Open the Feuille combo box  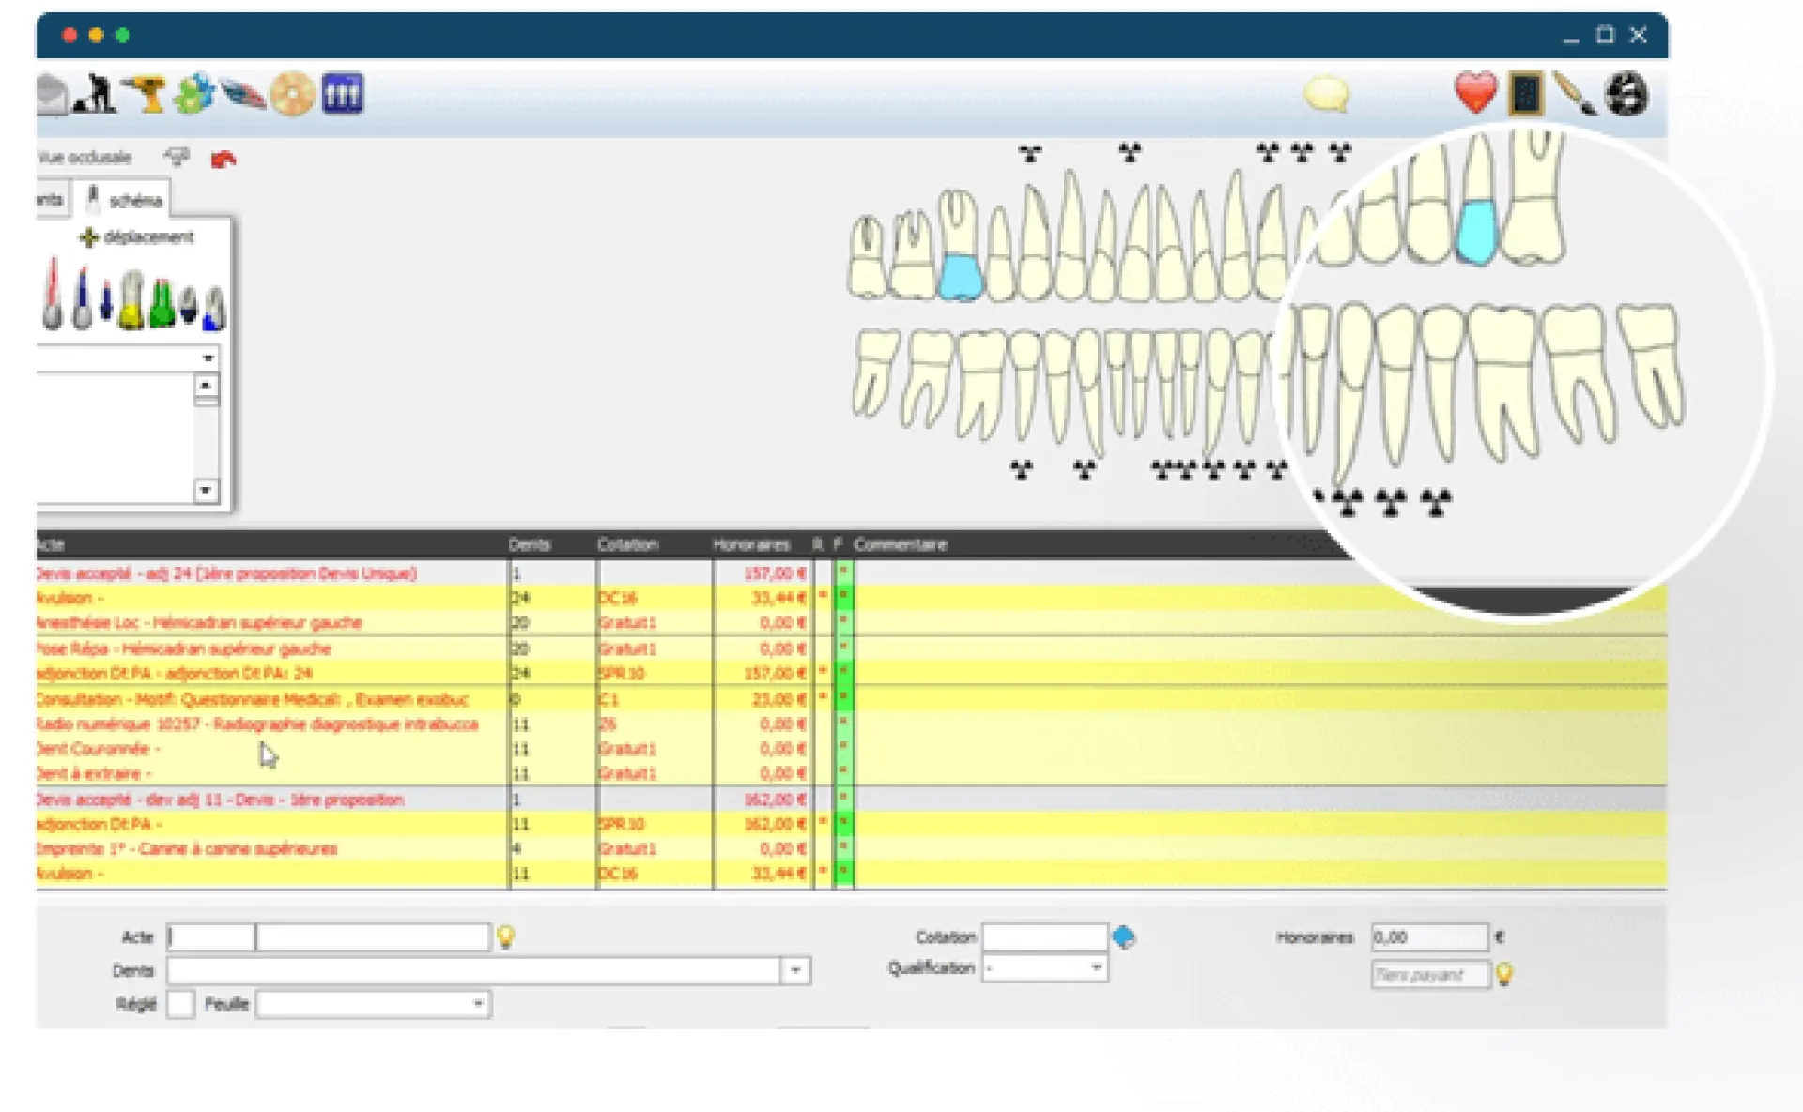pyautogui.click(x=478, y=1004)
